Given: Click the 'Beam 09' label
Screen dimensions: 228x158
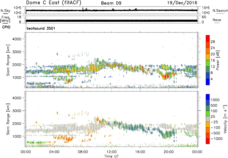Looking at the screenshot, I should [111, 3].
